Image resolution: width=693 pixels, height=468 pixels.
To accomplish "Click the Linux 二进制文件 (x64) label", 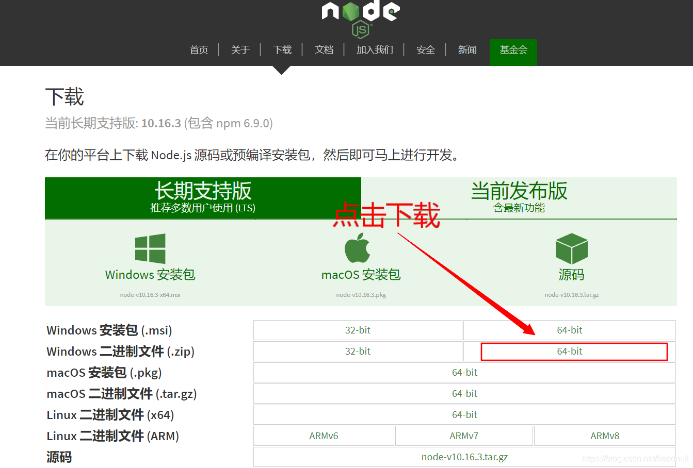I will 110,415.
